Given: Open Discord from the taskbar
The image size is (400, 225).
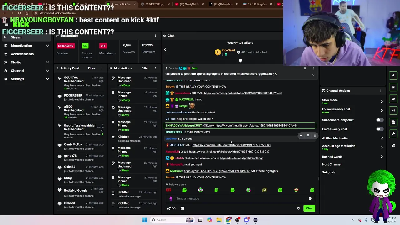Looking at the screenshot, I should (x=247, y=220).
